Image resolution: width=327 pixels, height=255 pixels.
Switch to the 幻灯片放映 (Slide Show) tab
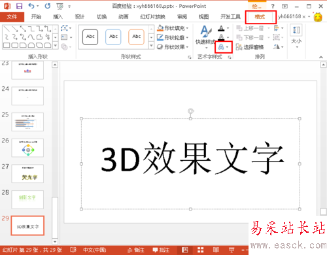coord(152,17)
